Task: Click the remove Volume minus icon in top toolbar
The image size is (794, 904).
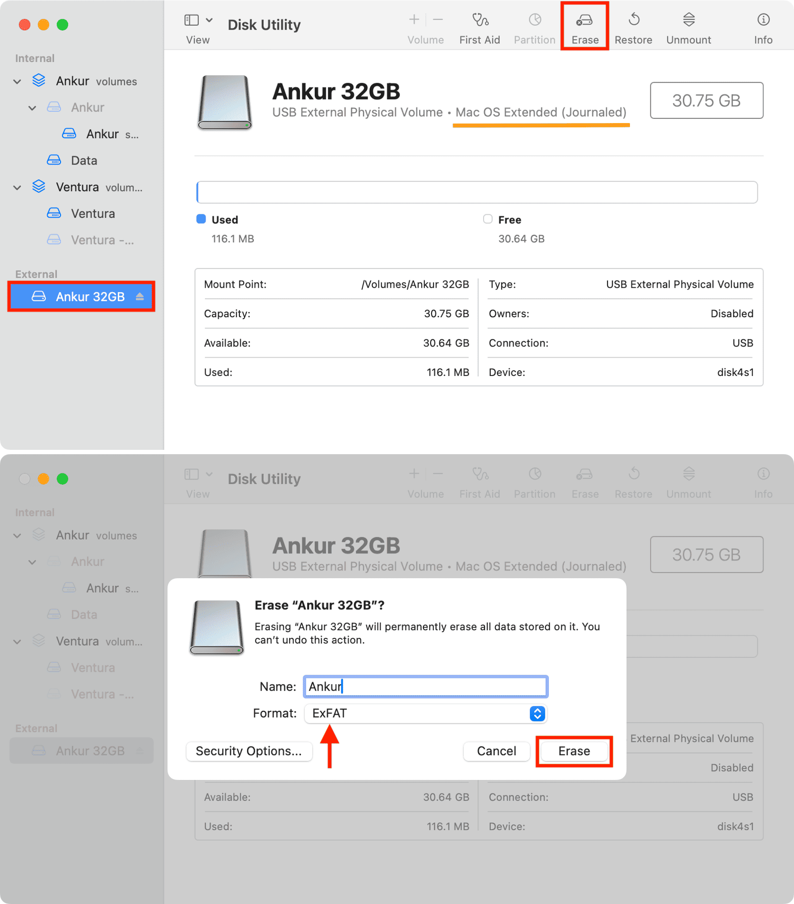Action: (438, 20)
